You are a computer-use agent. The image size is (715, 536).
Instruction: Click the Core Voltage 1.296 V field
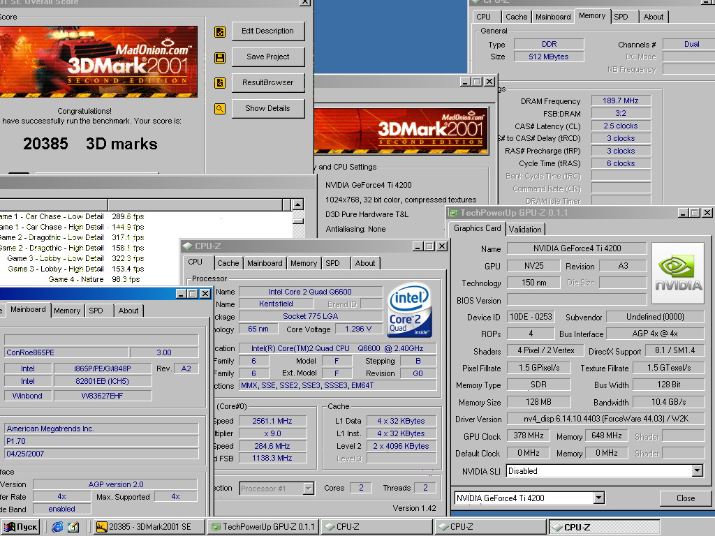358,329
